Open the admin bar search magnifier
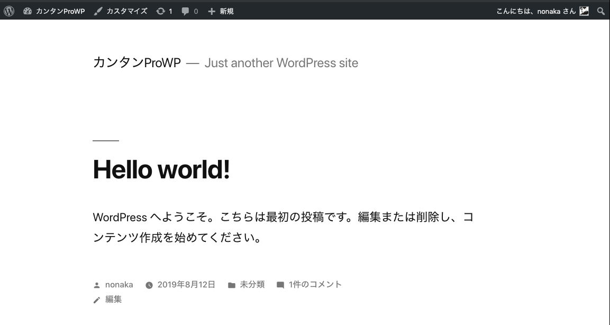Image resolution: width=610 pixels, height=325 pixels. click(x=601, y=11)
